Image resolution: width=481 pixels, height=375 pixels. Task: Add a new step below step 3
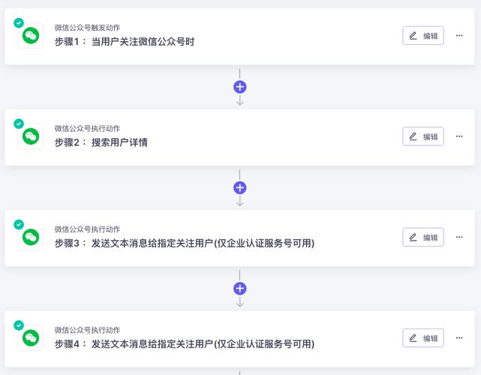240,288
